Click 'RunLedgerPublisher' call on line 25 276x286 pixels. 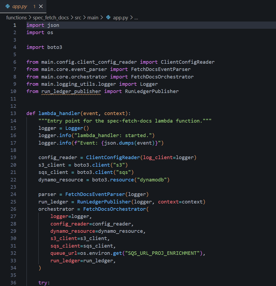(x=104, y=202)
